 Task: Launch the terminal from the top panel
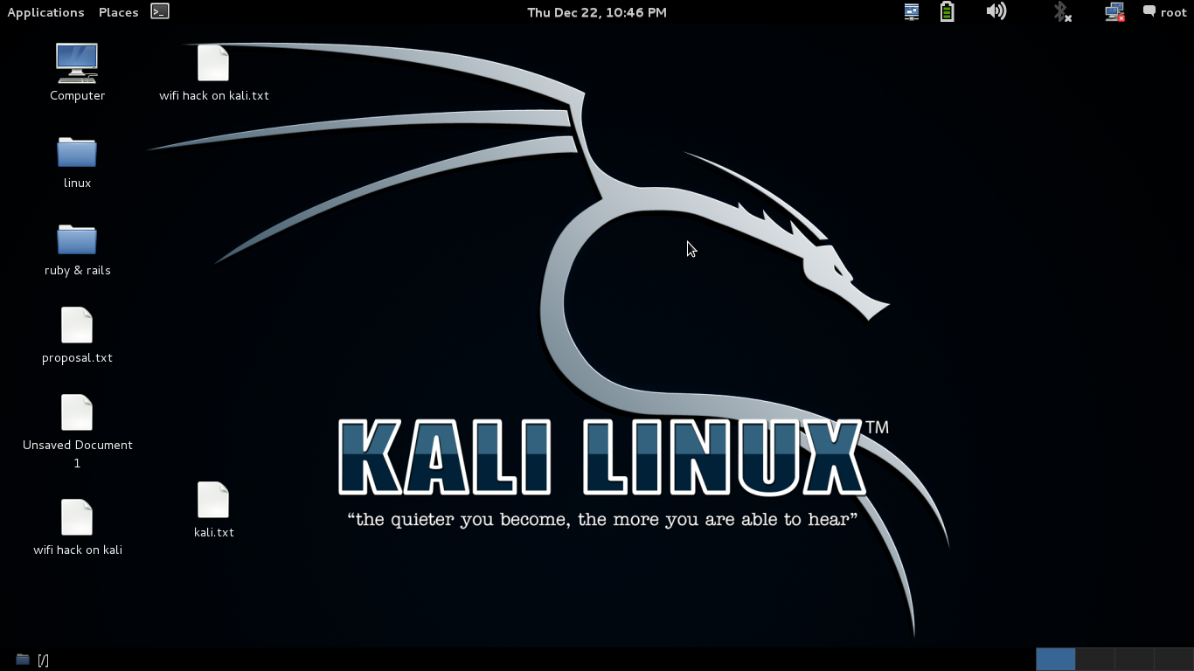click(x=160, y=11)
